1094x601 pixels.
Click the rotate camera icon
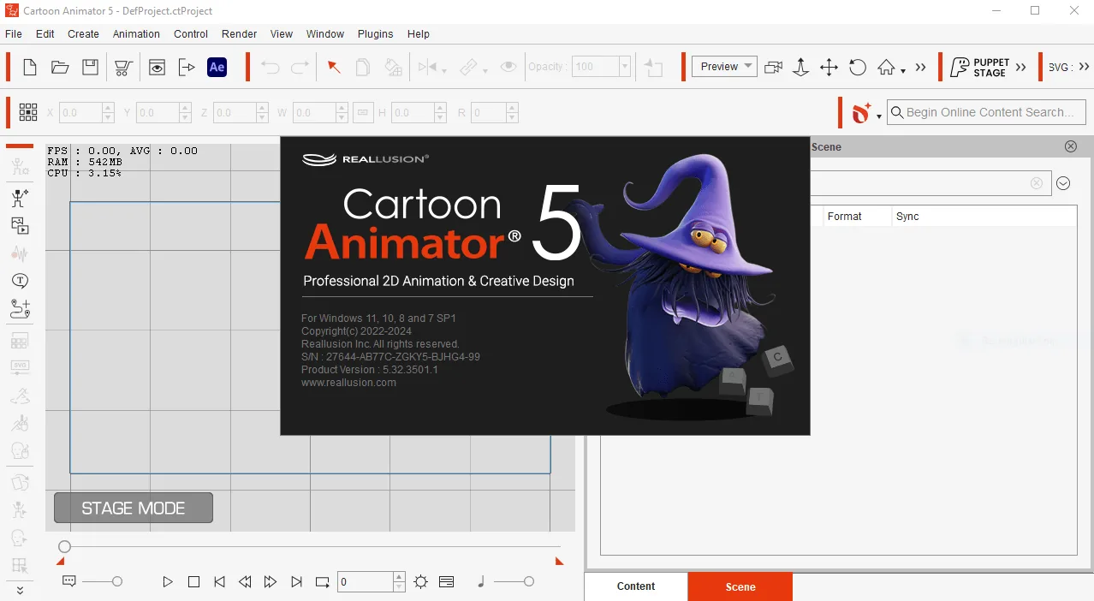coord(858,67)
